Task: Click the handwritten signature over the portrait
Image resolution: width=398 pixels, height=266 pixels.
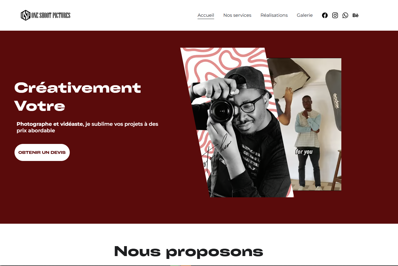Action: 217,154
